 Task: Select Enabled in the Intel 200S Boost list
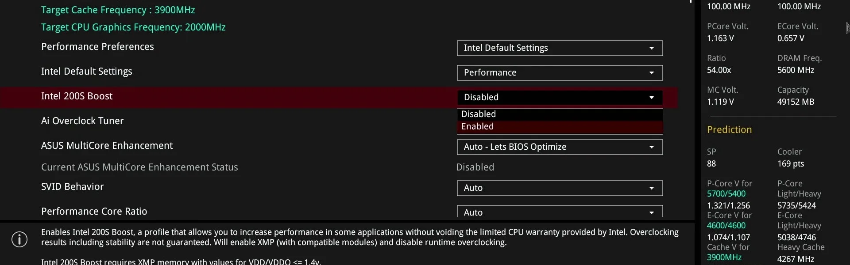coord(560,127)
